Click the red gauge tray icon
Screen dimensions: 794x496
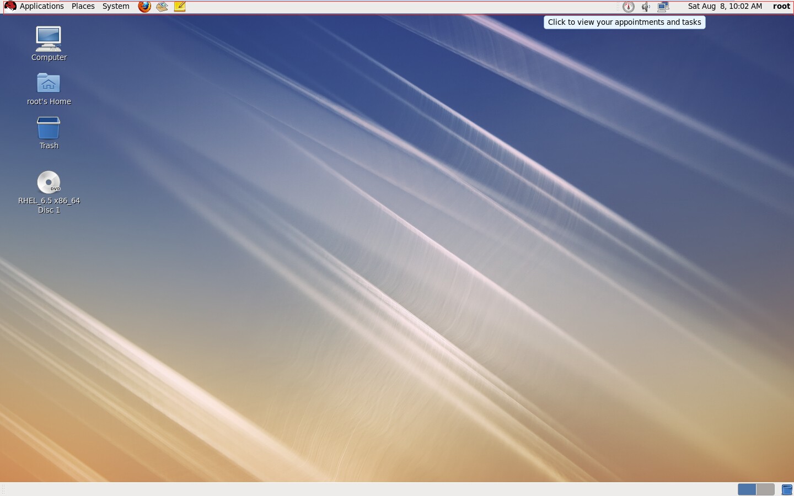tap(629, 7)
